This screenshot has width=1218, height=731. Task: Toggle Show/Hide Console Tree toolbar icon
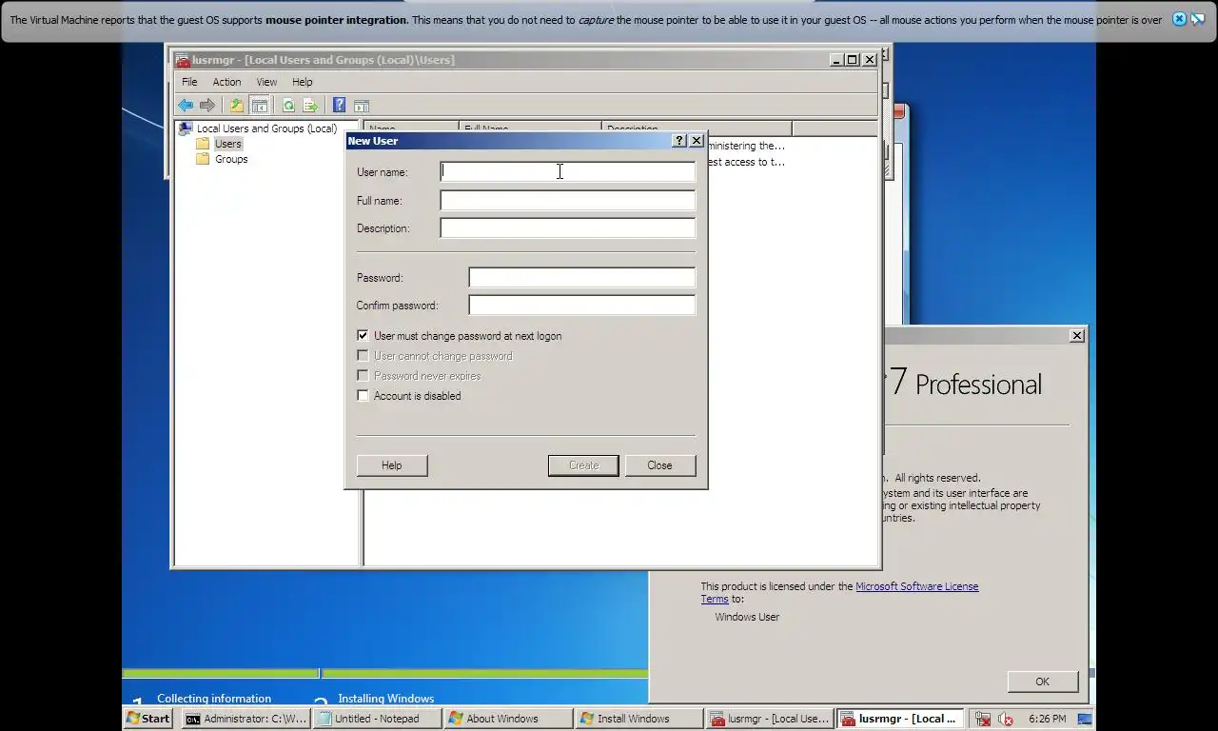(259, 106)
